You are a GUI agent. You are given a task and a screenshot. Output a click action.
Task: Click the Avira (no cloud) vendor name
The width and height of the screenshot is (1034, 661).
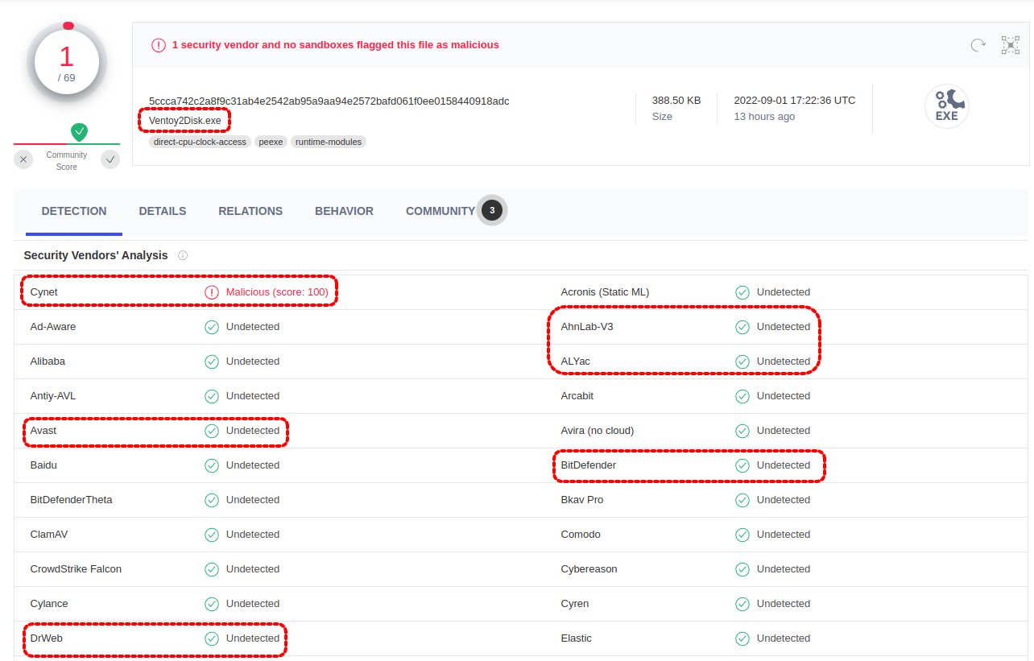[598, 431]
